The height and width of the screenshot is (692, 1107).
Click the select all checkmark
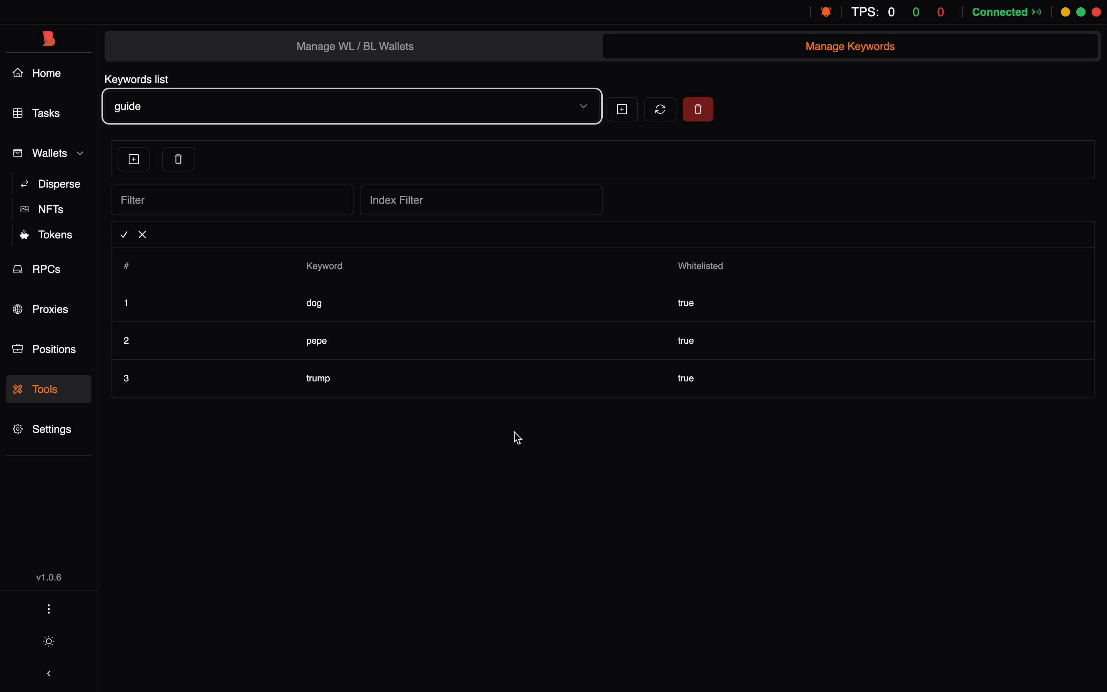(x=124, y=235)
